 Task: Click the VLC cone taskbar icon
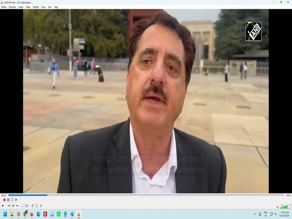(78, 214)
